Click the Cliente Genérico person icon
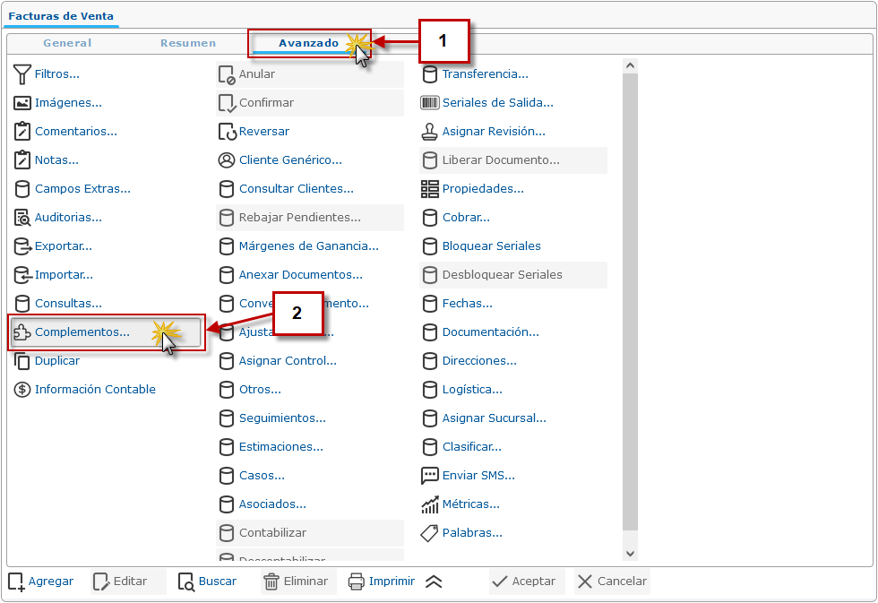The width and height of the screenshot is (878, 603). click(x=226, y=160)
